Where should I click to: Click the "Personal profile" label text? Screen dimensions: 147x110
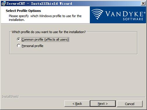[32, 46]
